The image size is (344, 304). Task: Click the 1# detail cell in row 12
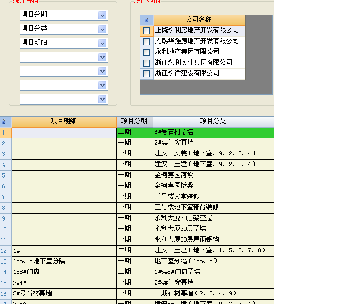64,251
